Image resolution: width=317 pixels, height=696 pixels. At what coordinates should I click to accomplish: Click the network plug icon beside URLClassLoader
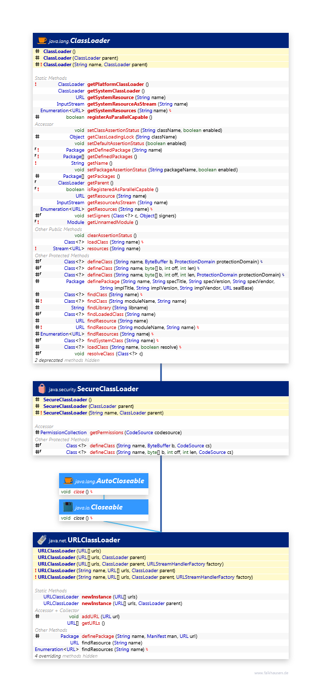42,540
